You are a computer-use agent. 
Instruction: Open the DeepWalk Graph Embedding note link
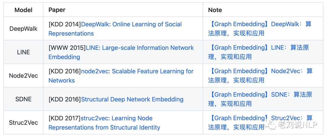tap(260, 24)
